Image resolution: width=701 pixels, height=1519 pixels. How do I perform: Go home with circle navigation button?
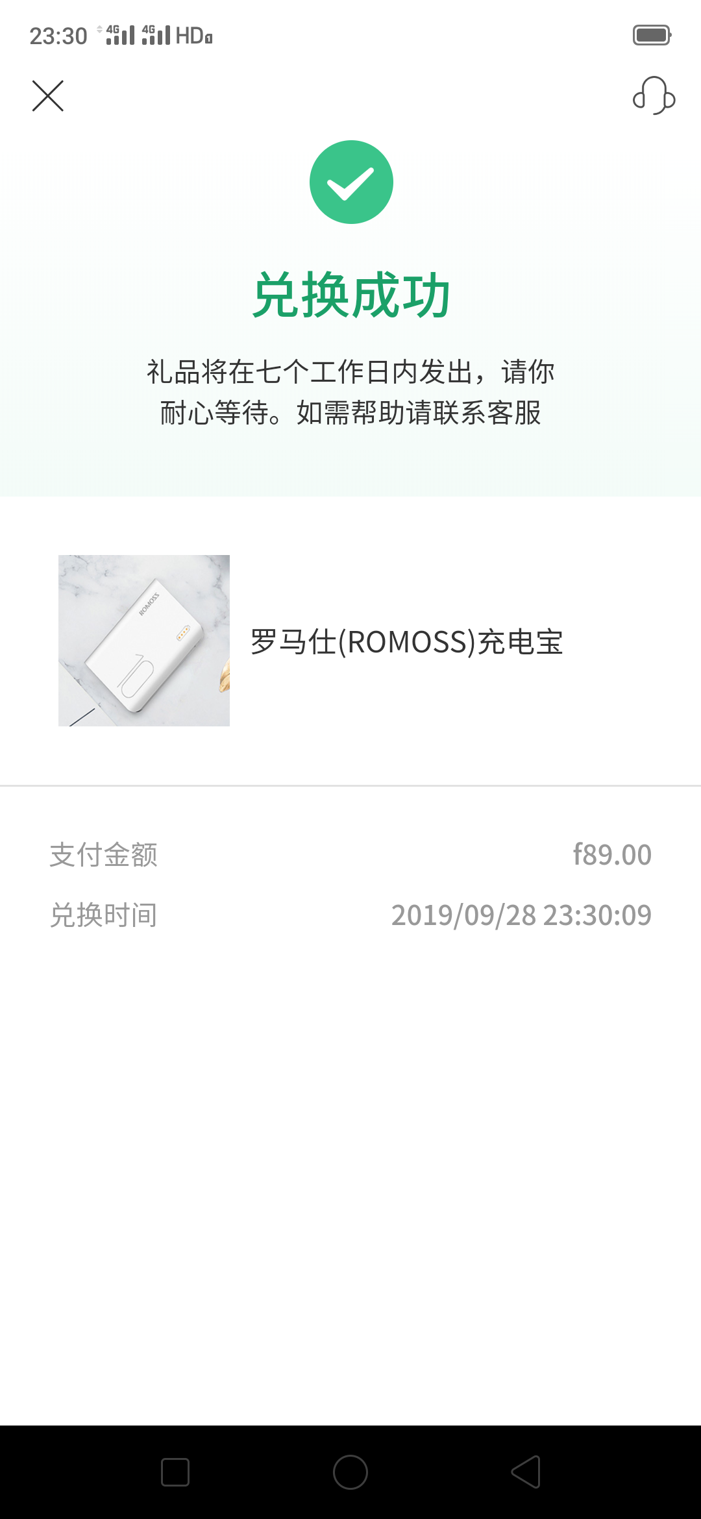(x=350, y=1472)
